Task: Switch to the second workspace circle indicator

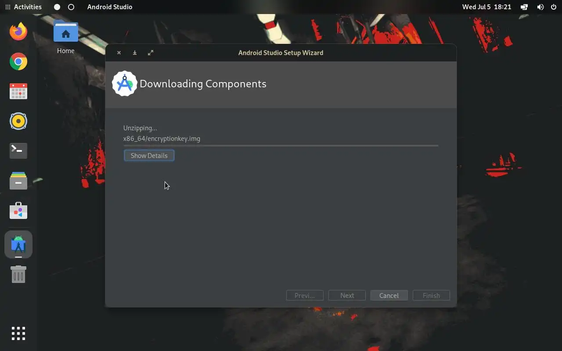Action: click(71, 7)
